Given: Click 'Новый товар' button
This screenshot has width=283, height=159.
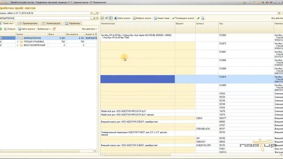Looking at the screenshot, I should click(x=162, y=18).
